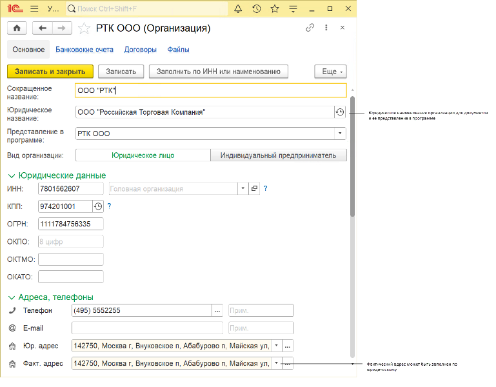Select Юридическое лицо organization type
Viewport: 496px width, 387px height.
(143, 155)
